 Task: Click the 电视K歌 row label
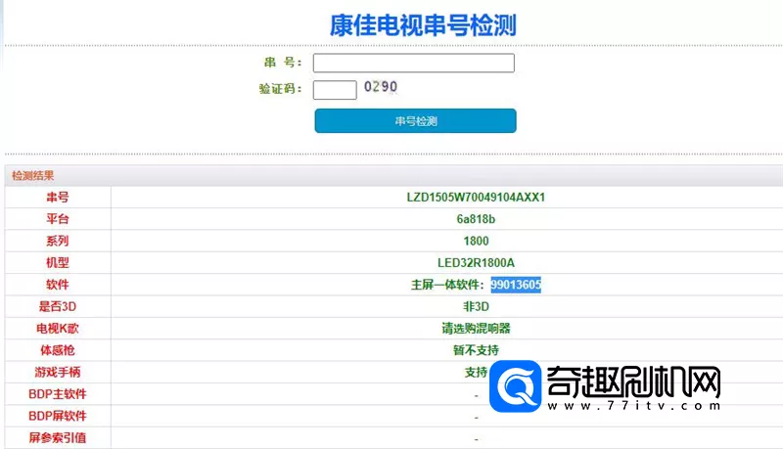click(57, 329)
